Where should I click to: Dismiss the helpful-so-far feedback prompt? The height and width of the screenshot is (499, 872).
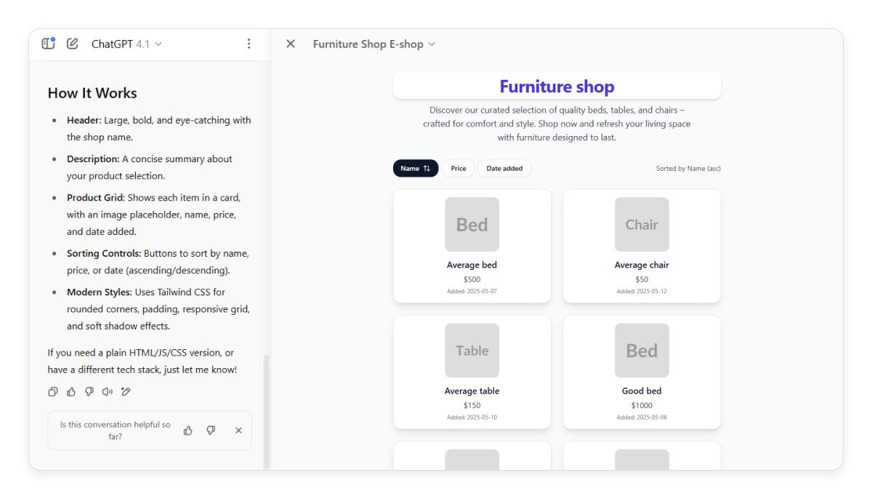(x=238, y=431)
